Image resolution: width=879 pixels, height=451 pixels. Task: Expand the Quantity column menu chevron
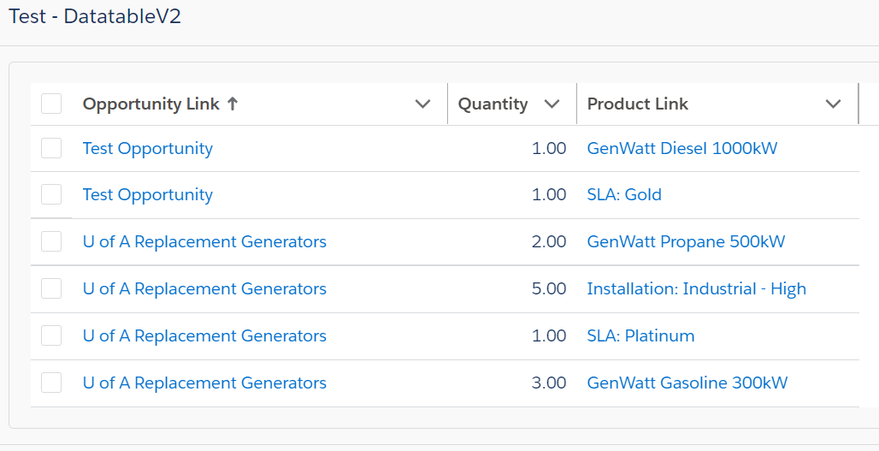pyautogui.click(x=552, y=104)
